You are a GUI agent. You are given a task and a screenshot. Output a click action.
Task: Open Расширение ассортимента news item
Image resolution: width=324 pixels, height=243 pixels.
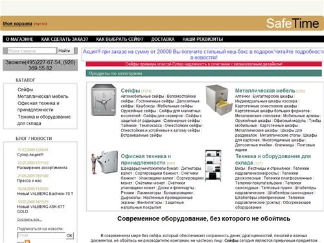click(x=42, y=168)
